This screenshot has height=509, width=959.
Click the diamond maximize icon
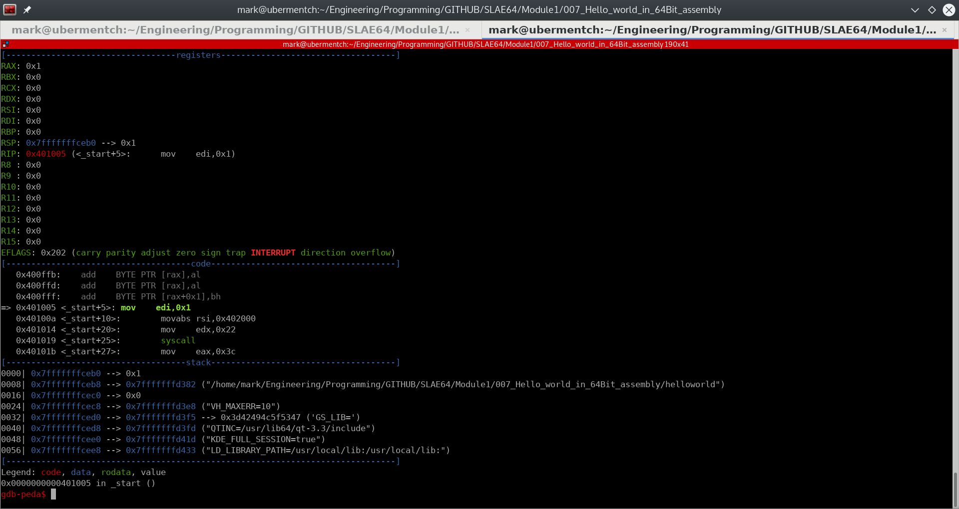[932, 9]
